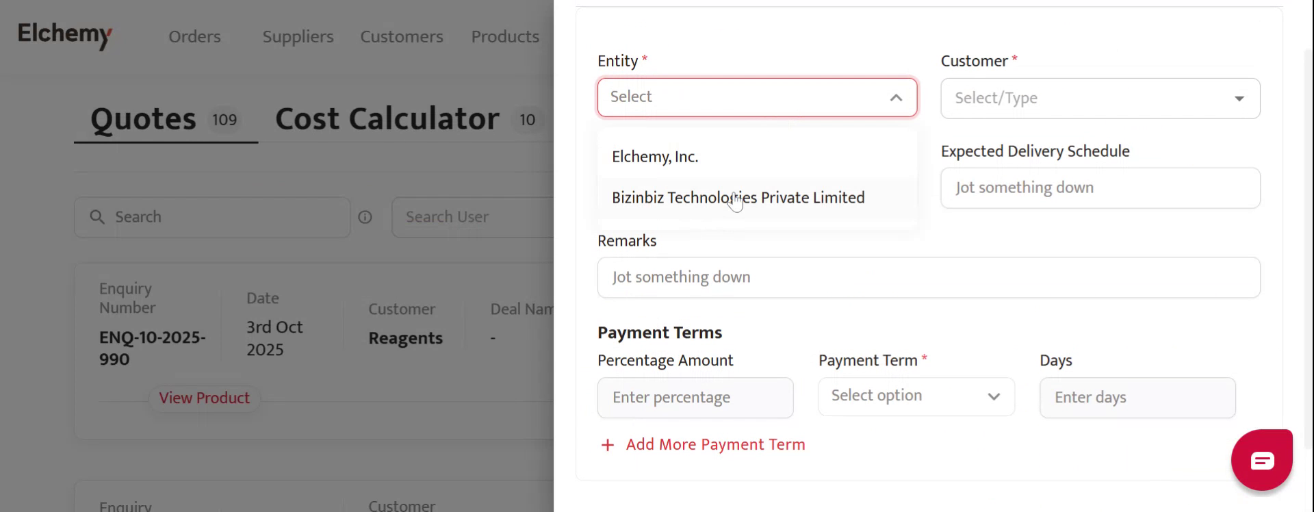This screenshot has width=1314, height=512.
Task: Expand the Customer dropdown arrow
Action: pos(1239,99)
